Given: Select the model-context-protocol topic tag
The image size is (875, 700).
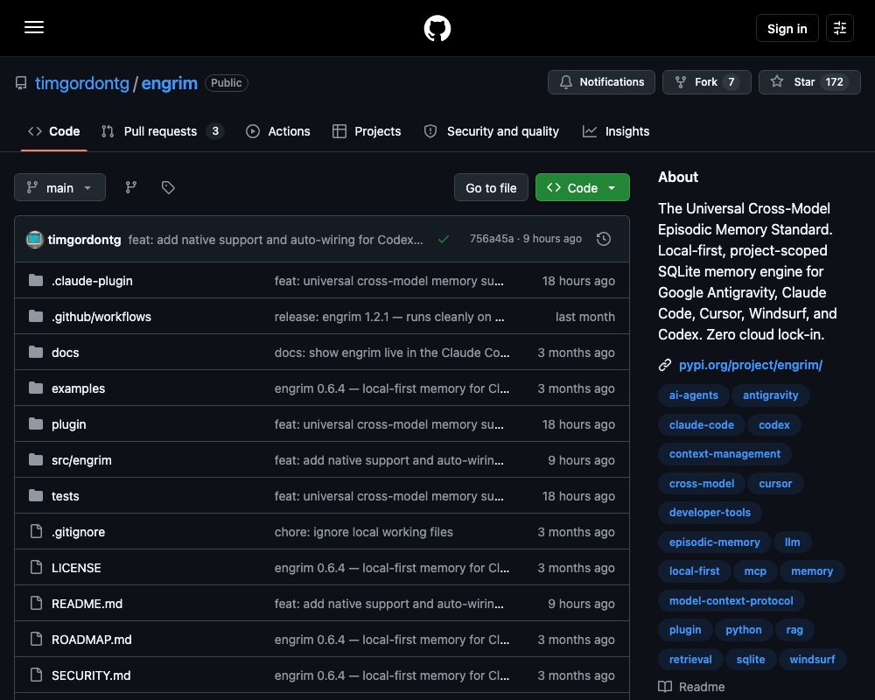Looking at the screenshot, I should [731, 600].
